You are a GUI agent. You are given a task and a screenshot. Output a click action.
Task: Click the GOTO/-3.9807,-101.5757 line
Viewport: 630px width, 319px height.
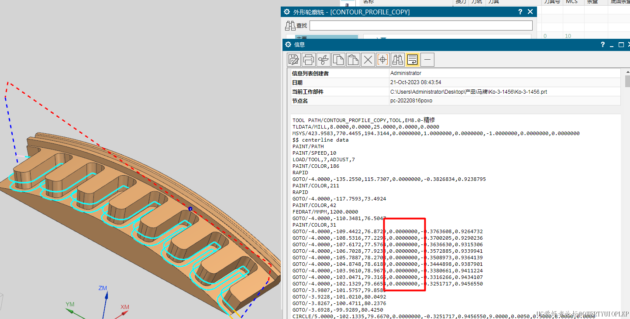pyautogui.click(x=339, y=290)
